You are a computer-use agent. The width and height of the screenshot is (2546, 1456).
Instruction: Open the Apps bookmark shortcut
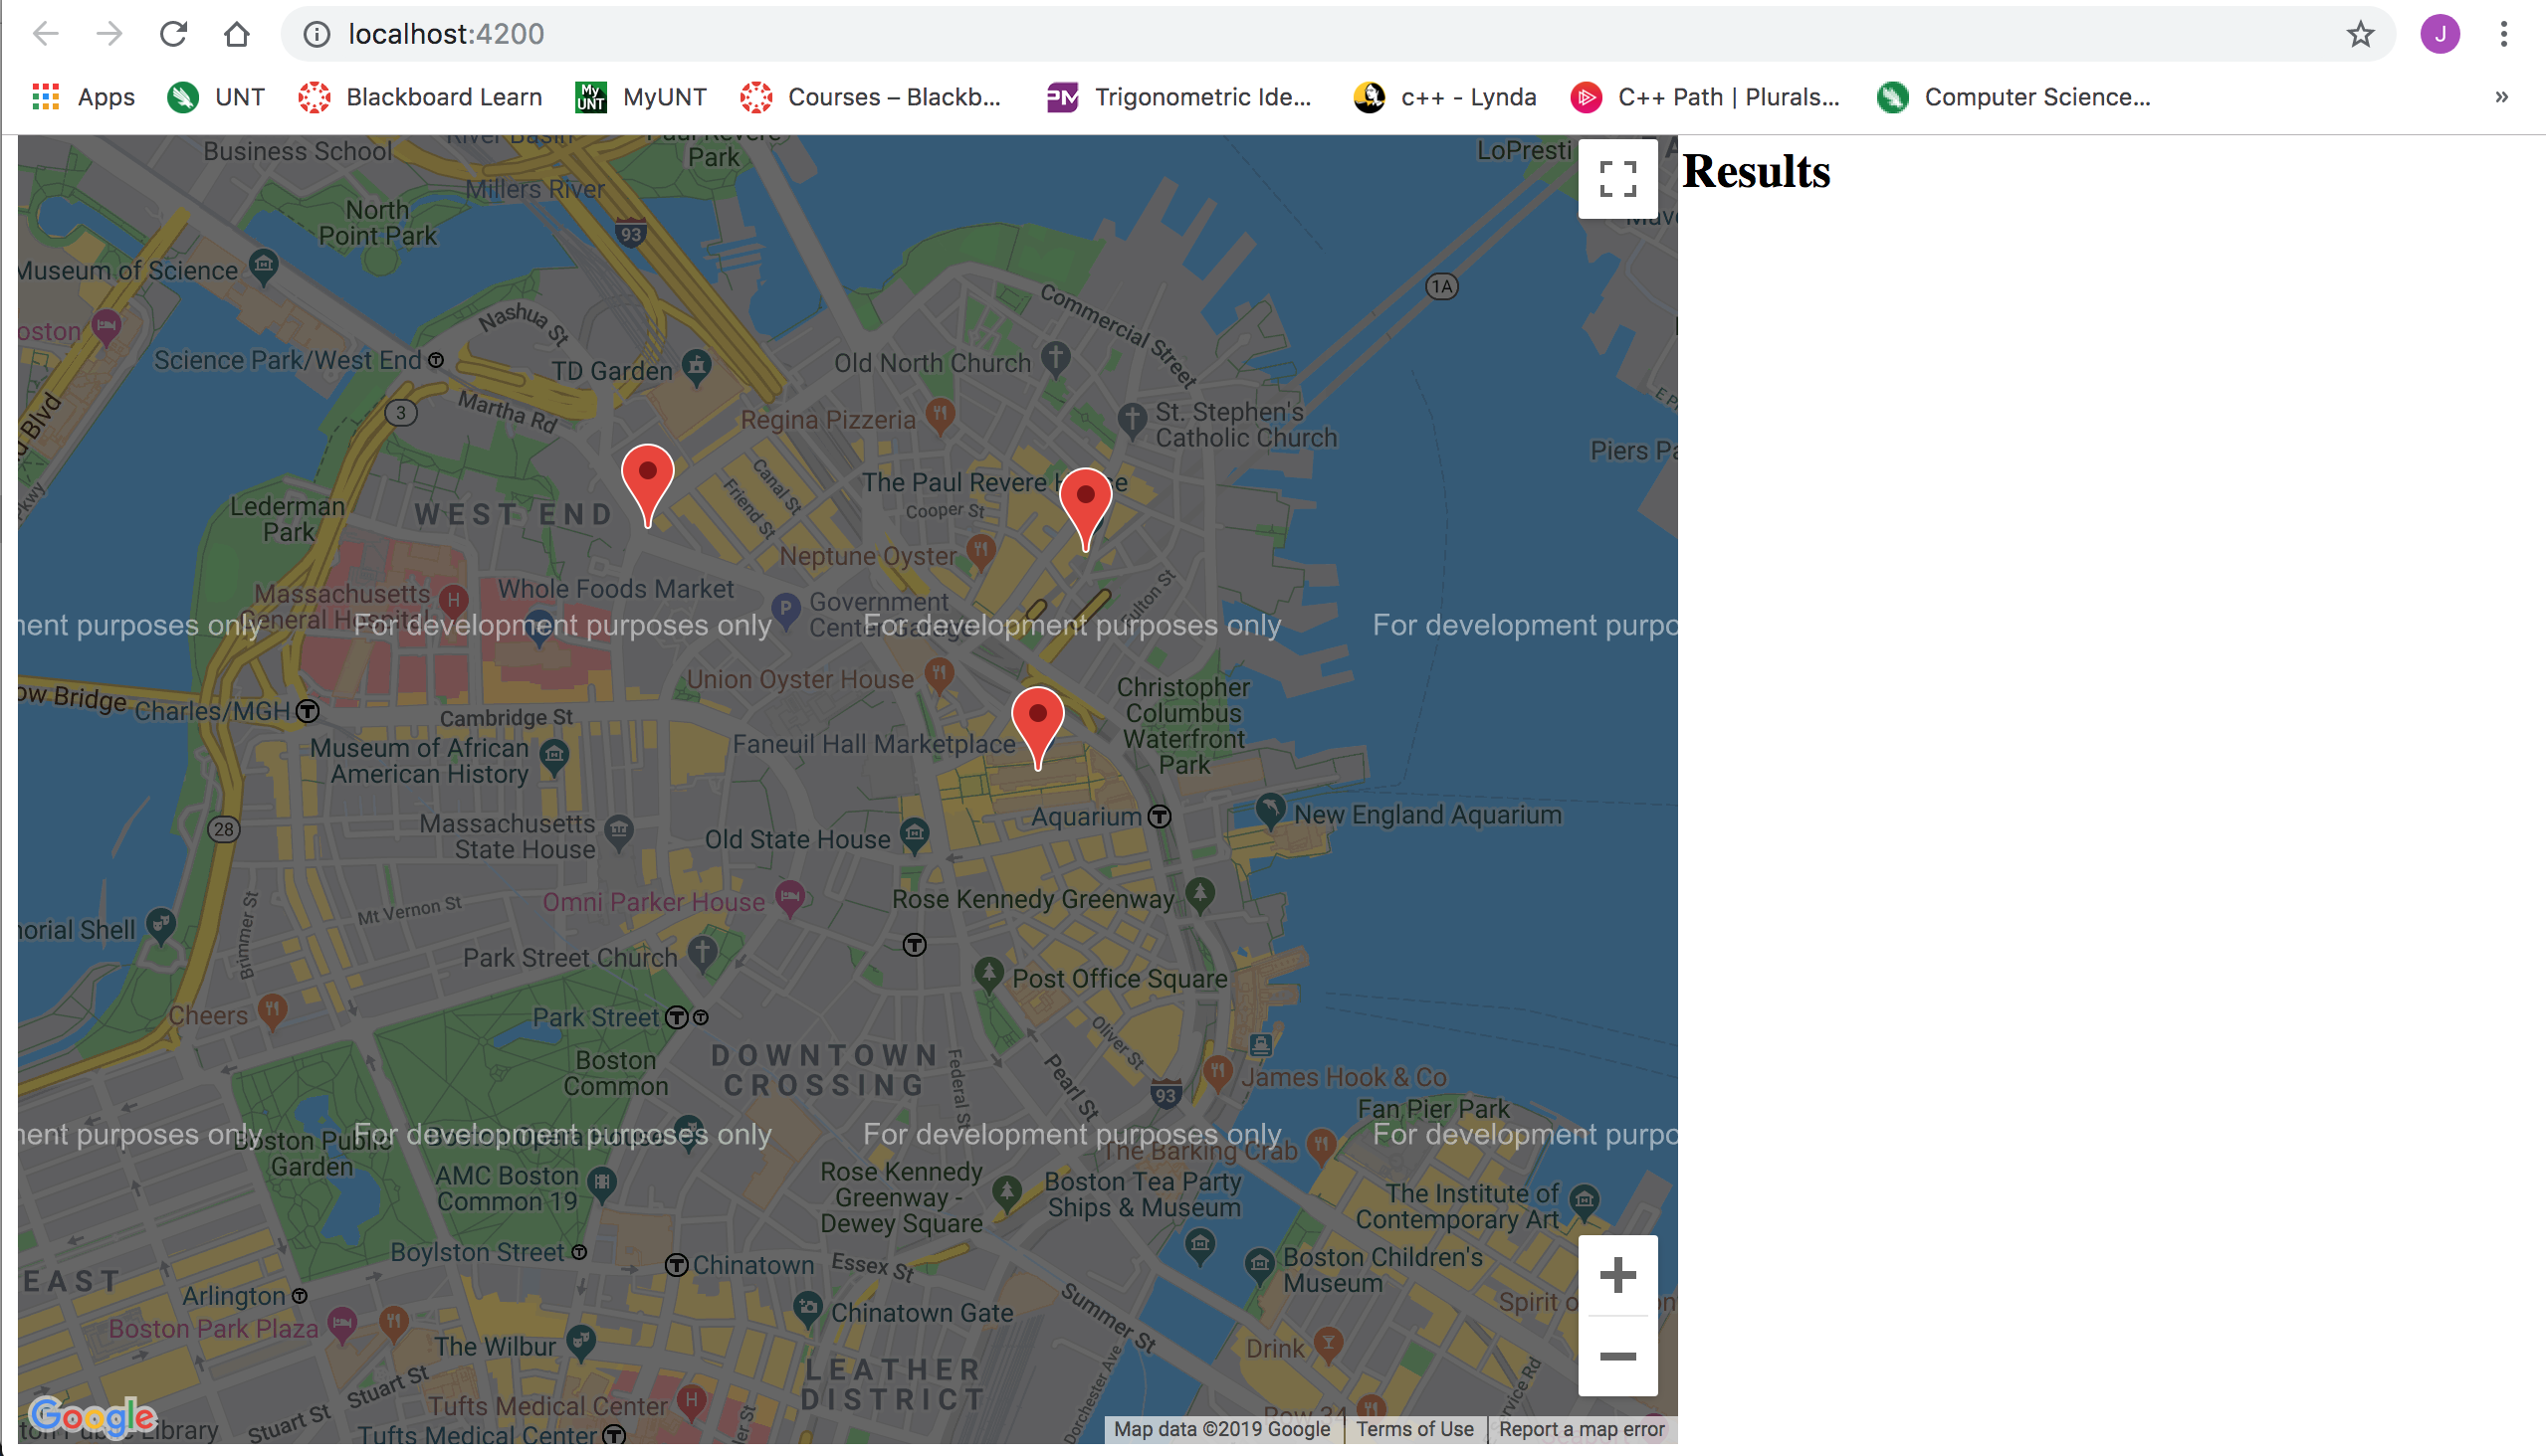[x=84, y=97]
